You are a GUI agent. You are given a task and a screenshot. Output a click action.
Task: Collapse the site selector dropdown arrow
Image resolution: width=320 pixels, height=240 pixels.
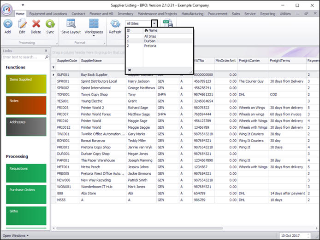(154, 23)
